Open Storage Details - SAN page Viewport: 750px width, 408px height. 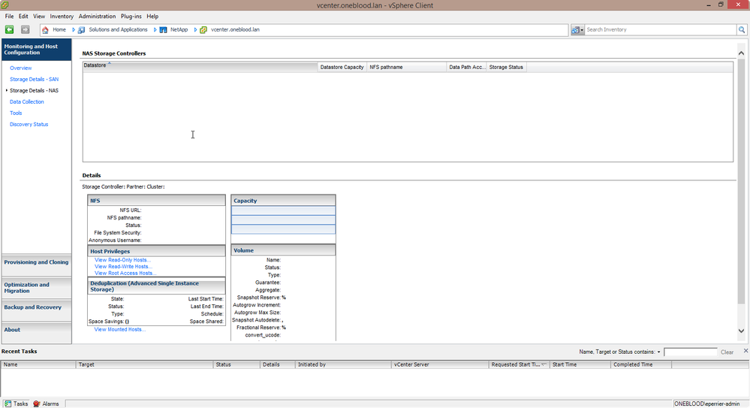(34, 79)
